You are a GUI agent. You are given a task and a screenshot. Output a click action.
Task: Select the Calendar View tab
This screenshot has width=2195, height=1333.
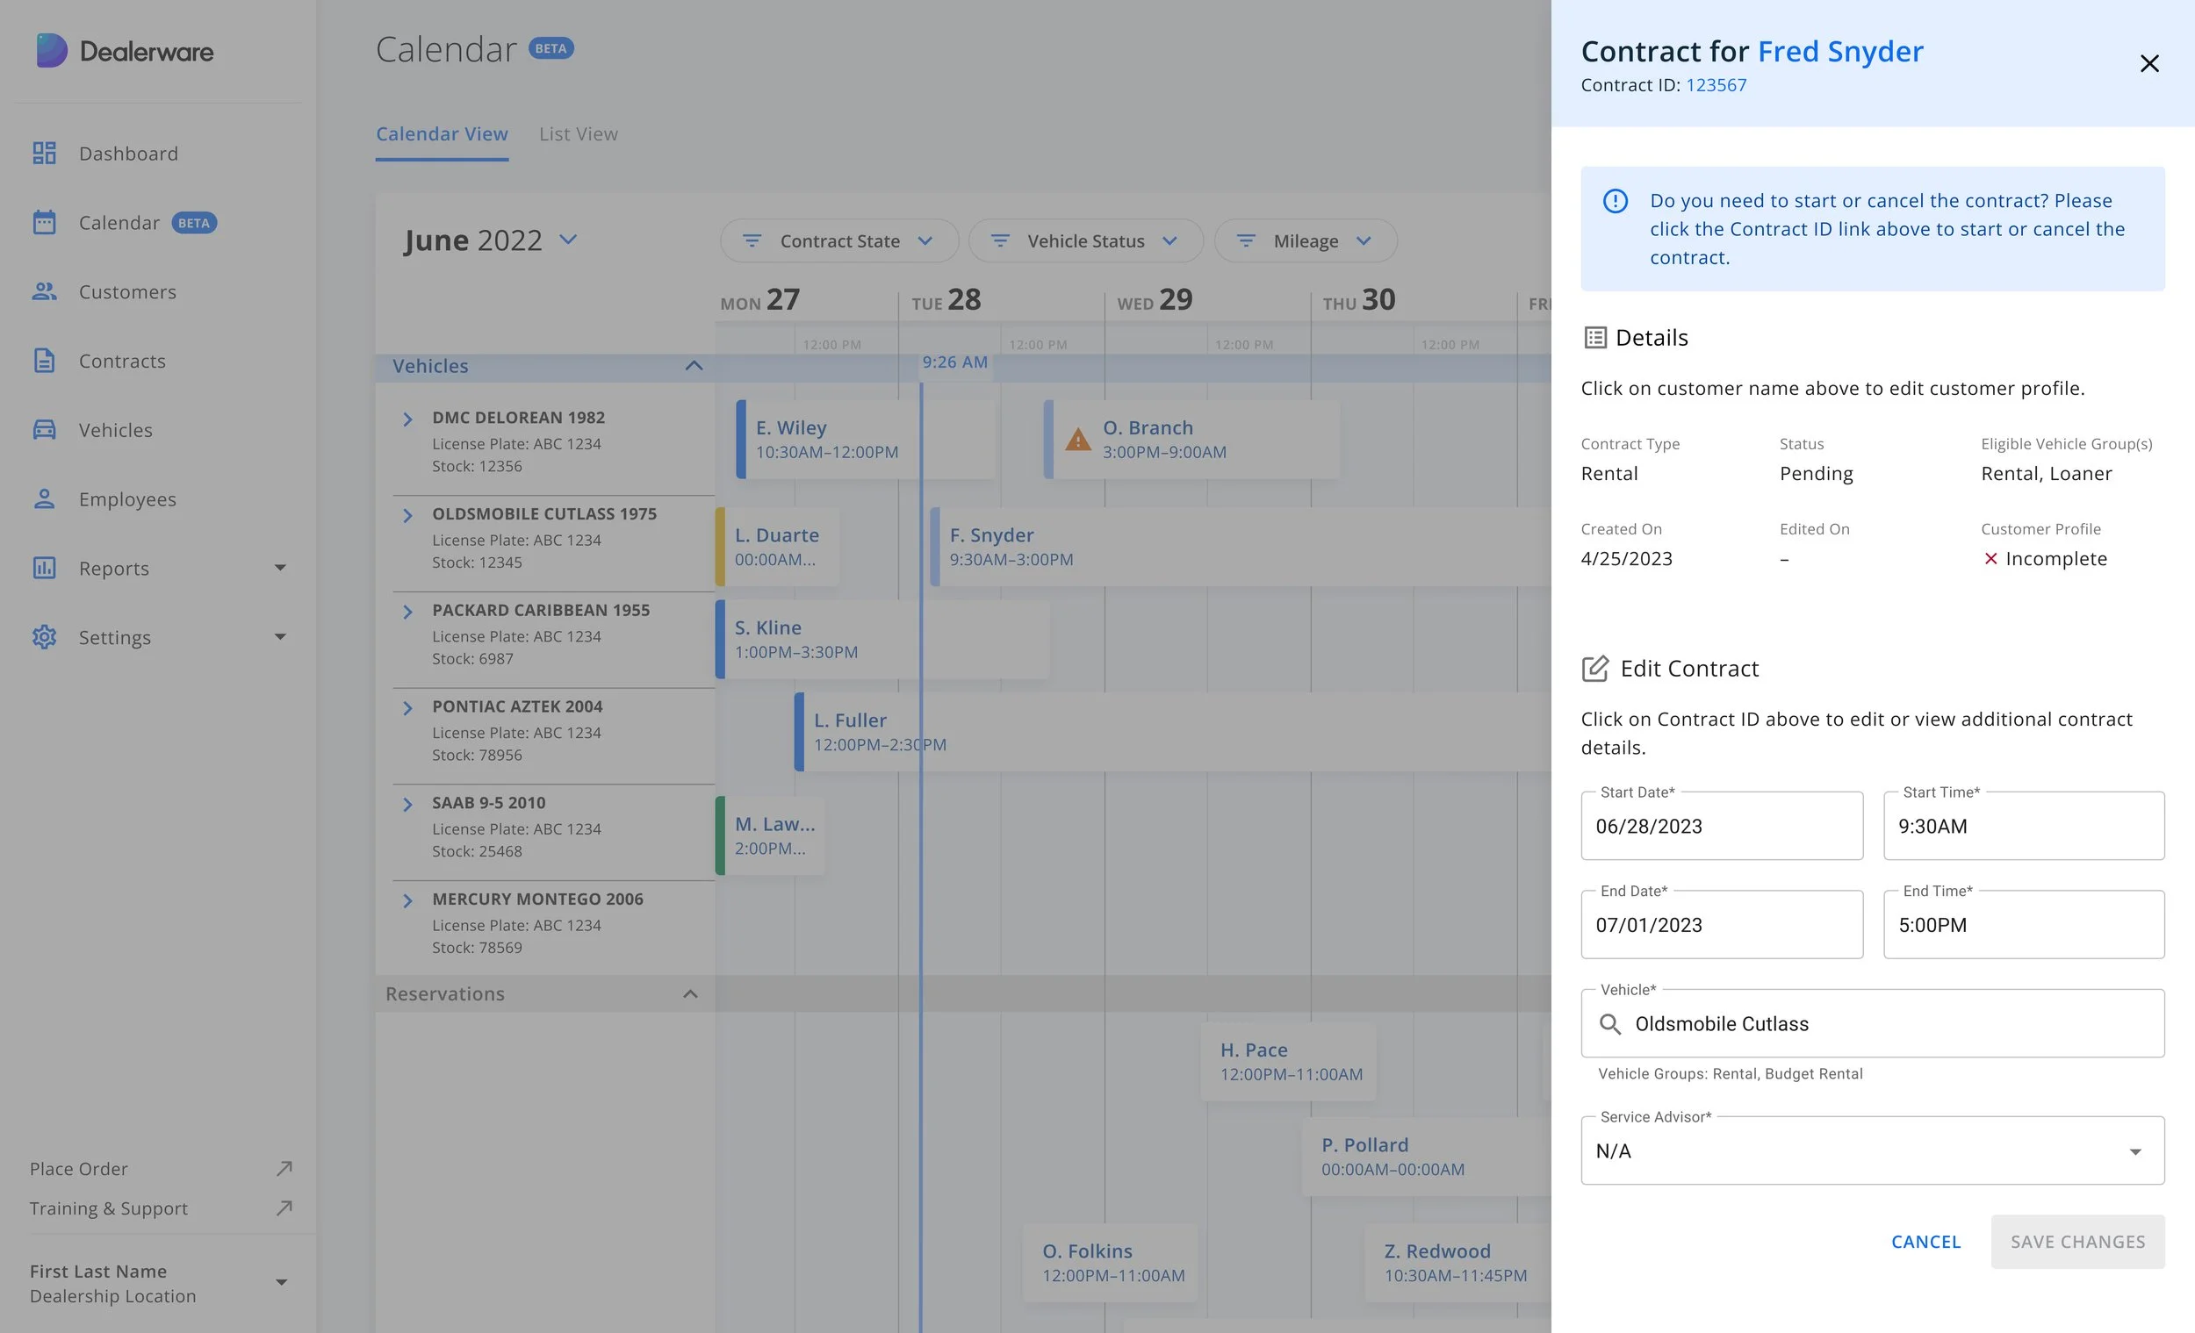tap(442, 133)
